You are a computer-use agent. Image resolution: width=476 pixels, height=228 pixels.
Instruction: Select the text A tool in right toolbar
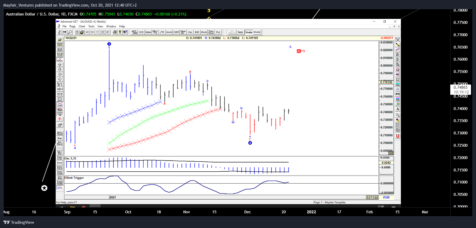pyautogui.click(x=397, y=109)
